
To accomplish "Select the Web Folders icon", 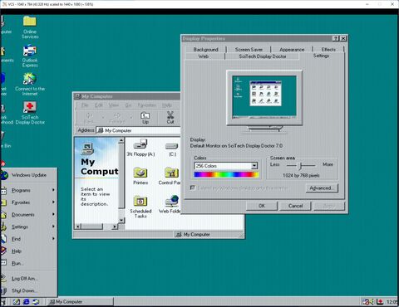I will click(170, 205).
